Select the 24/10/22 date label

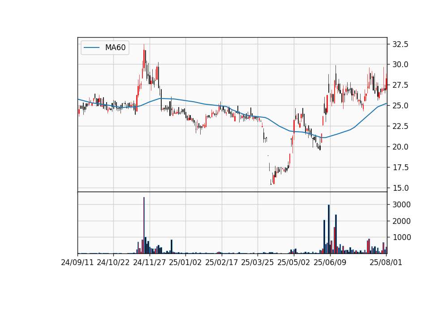coord(113,262)
